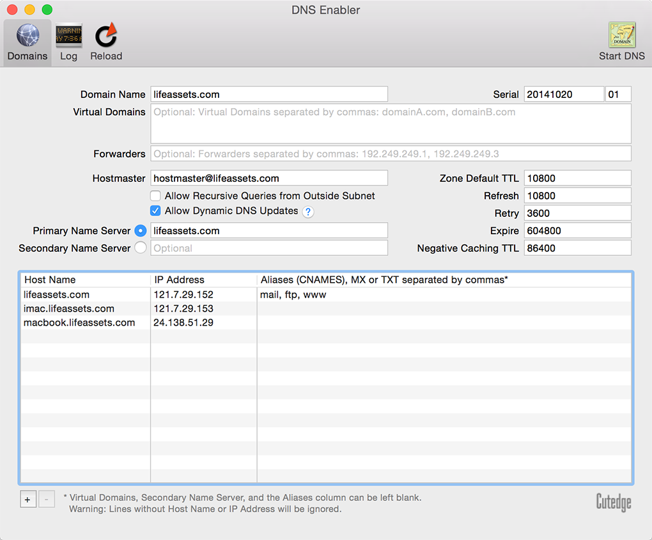Viewport: 652px width, 540px height.
Task: Click the Host Name column header
Action: point(50,280)
